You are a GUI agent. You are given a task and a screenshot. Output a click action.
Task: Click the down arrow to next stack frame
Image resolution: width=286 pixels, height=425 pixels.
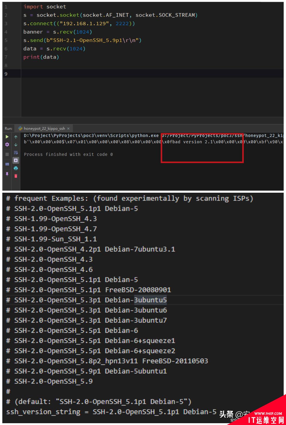click(x=16, y=145)
